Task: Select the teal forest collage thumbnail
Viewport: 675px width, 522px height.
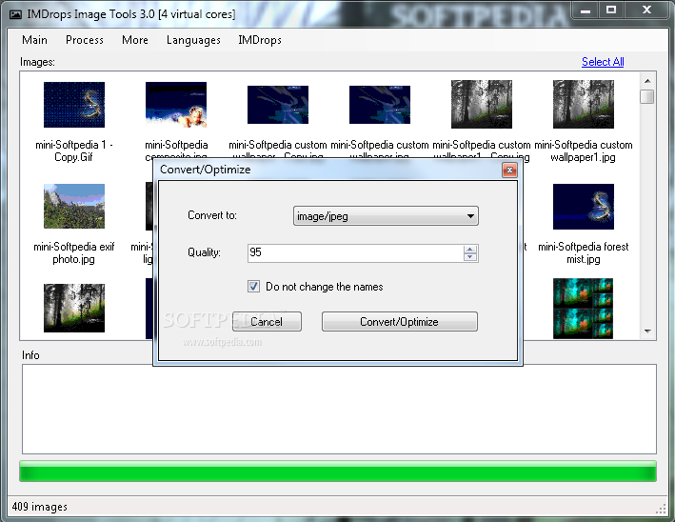Action: point(584,309)
